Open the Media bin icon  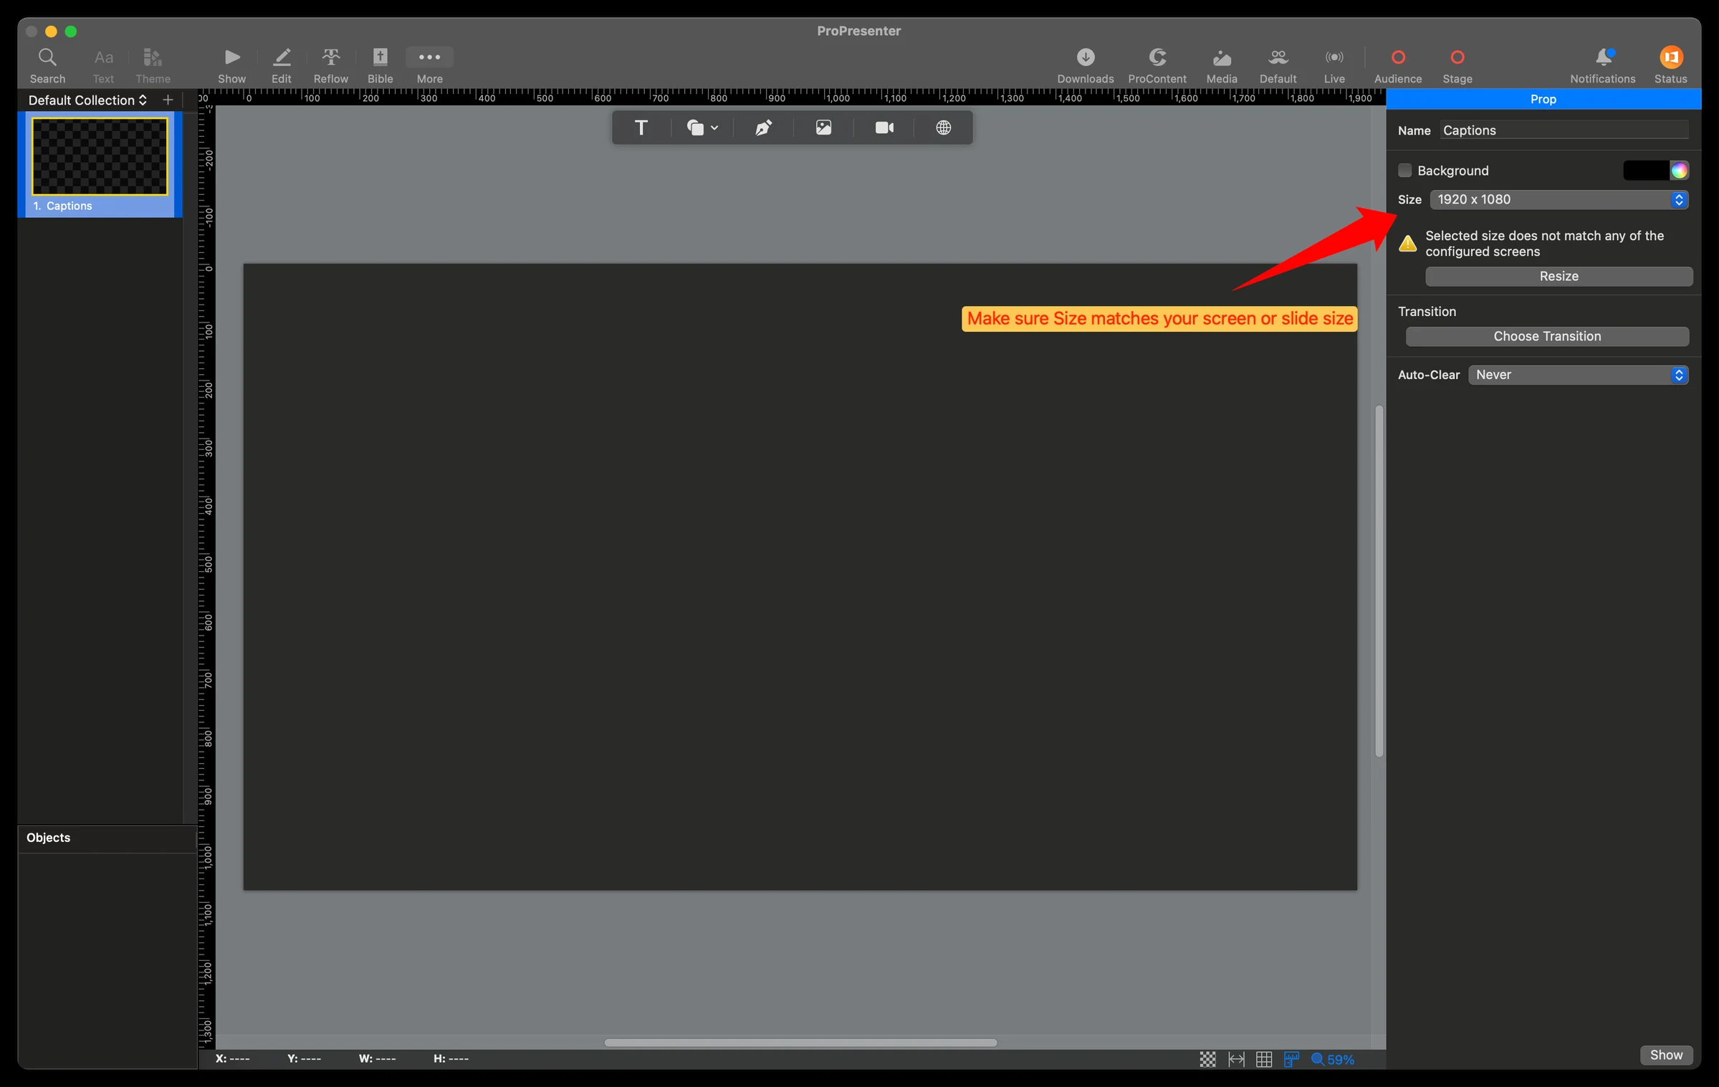coord(1222,64)
